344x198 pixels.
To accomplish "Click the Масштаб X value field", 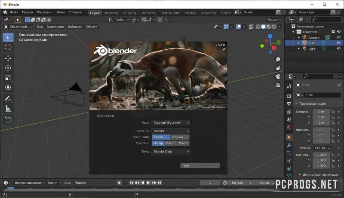I will [x=321, y=155].
